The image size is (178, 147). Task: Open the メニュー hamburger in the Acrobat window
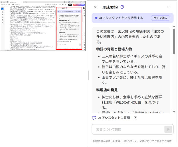click(x=3, y=2)
